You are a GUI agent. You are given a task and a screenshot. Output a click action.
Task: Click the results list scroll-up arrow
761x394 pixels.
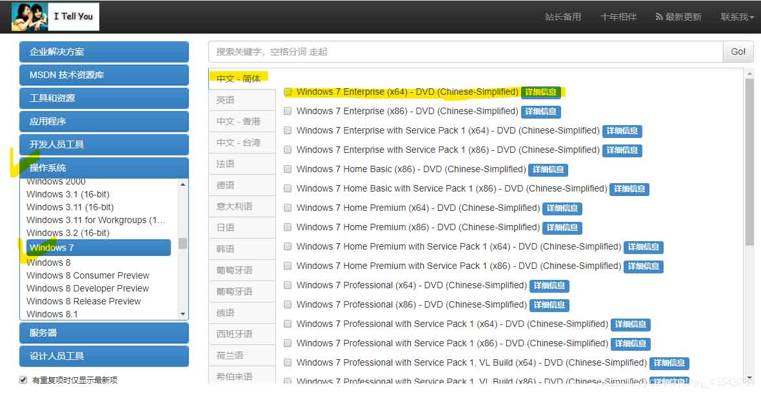749,74
